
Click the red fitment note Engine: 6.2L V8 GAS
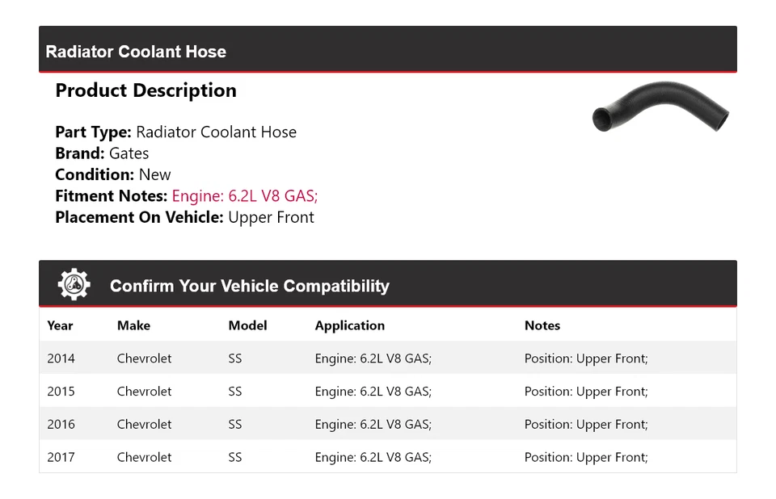(x=244, y=196)
